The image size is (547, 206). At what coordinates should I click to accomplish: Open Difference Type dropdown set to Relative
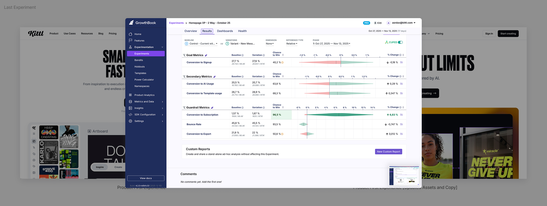tap(292, 44)
